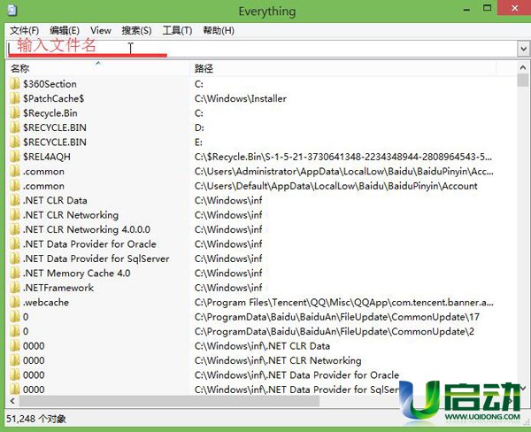
Task: Open the 帮助(H) menu
Action: click(x=219, y=30)
